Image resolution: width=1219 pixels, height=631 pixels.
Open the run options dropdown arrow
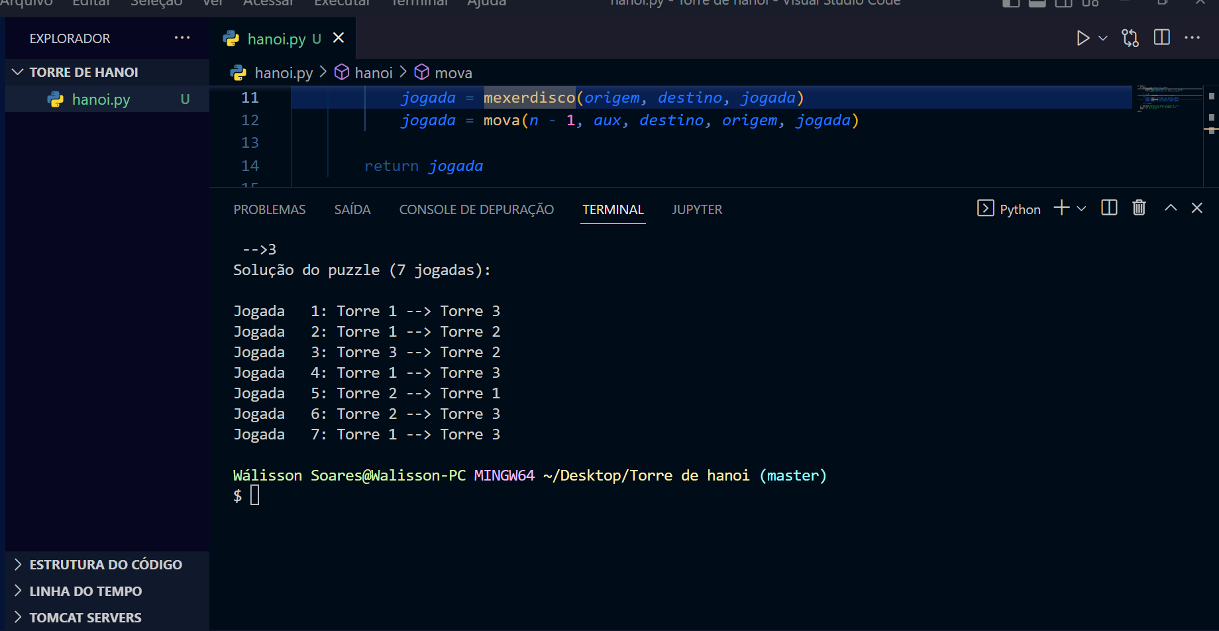(1103, 38)
